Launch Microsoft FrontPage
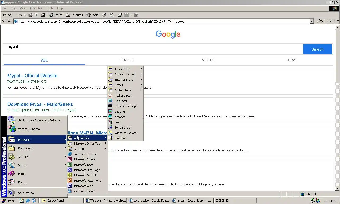 pos(87,170)
